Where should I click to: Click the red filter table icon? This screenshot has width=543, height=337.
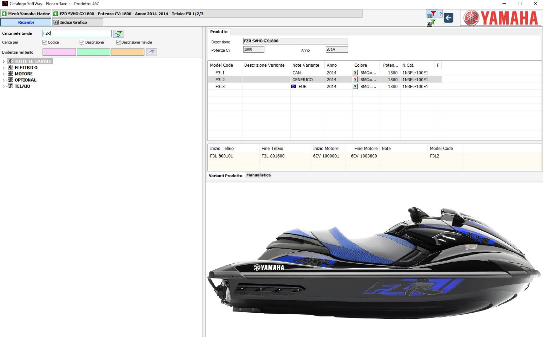pos(431,14)
